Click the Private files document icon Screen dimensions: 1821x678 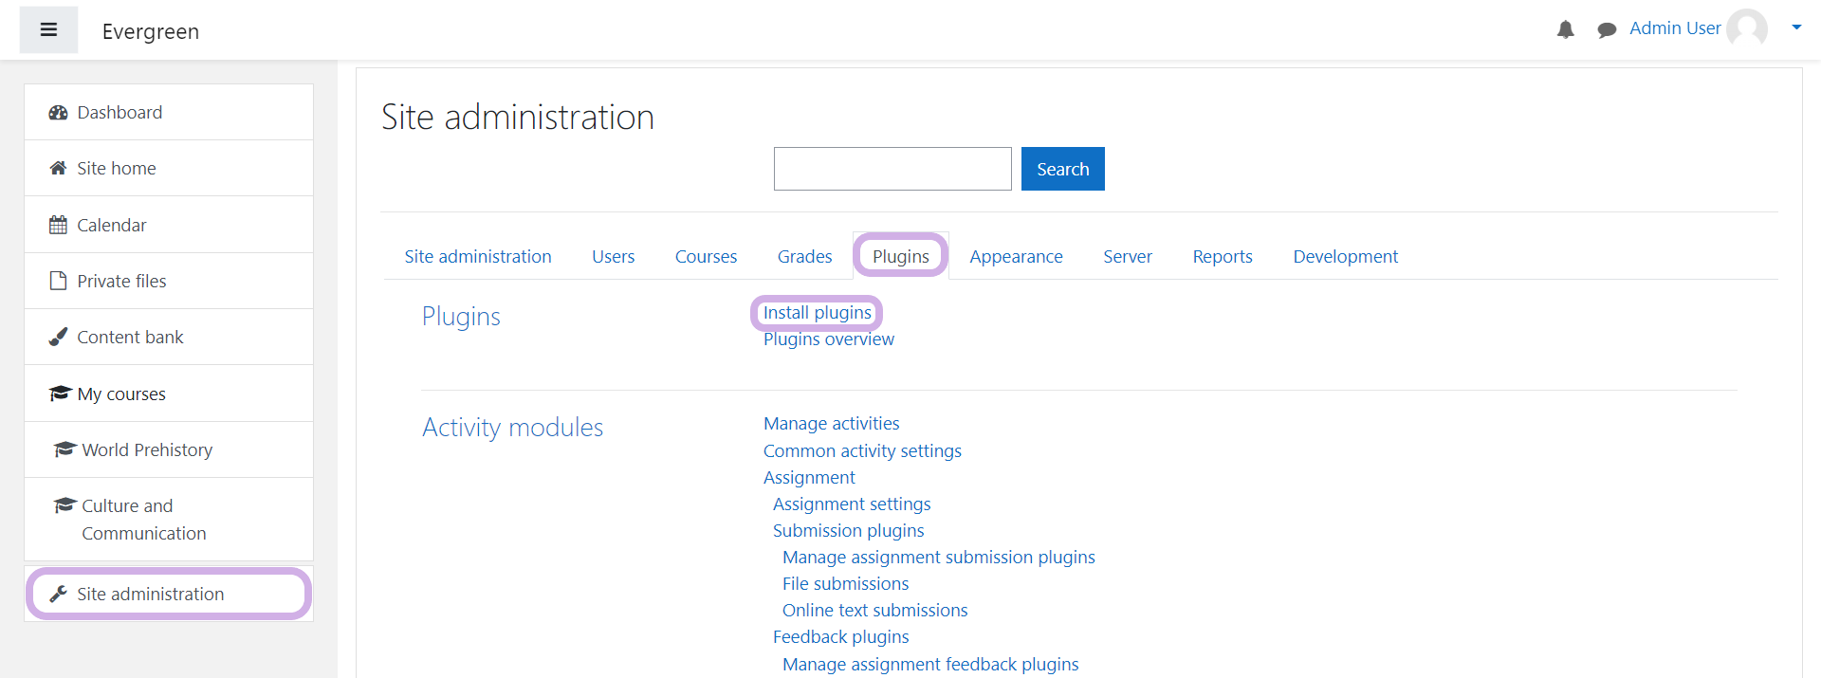click(58, 281)
